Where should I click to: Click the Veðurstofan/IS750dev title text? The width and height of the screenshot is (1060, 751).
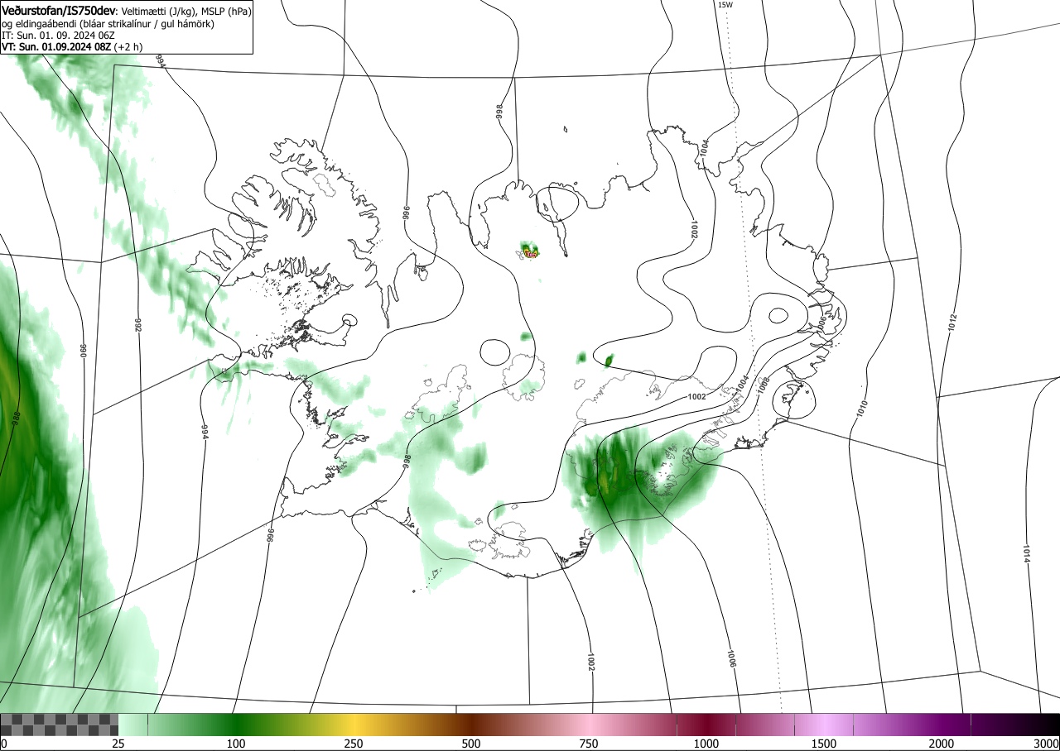tap(59, 11)
